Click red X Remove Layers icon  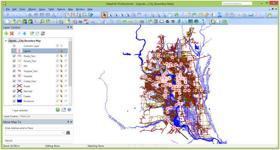(12, 33)
